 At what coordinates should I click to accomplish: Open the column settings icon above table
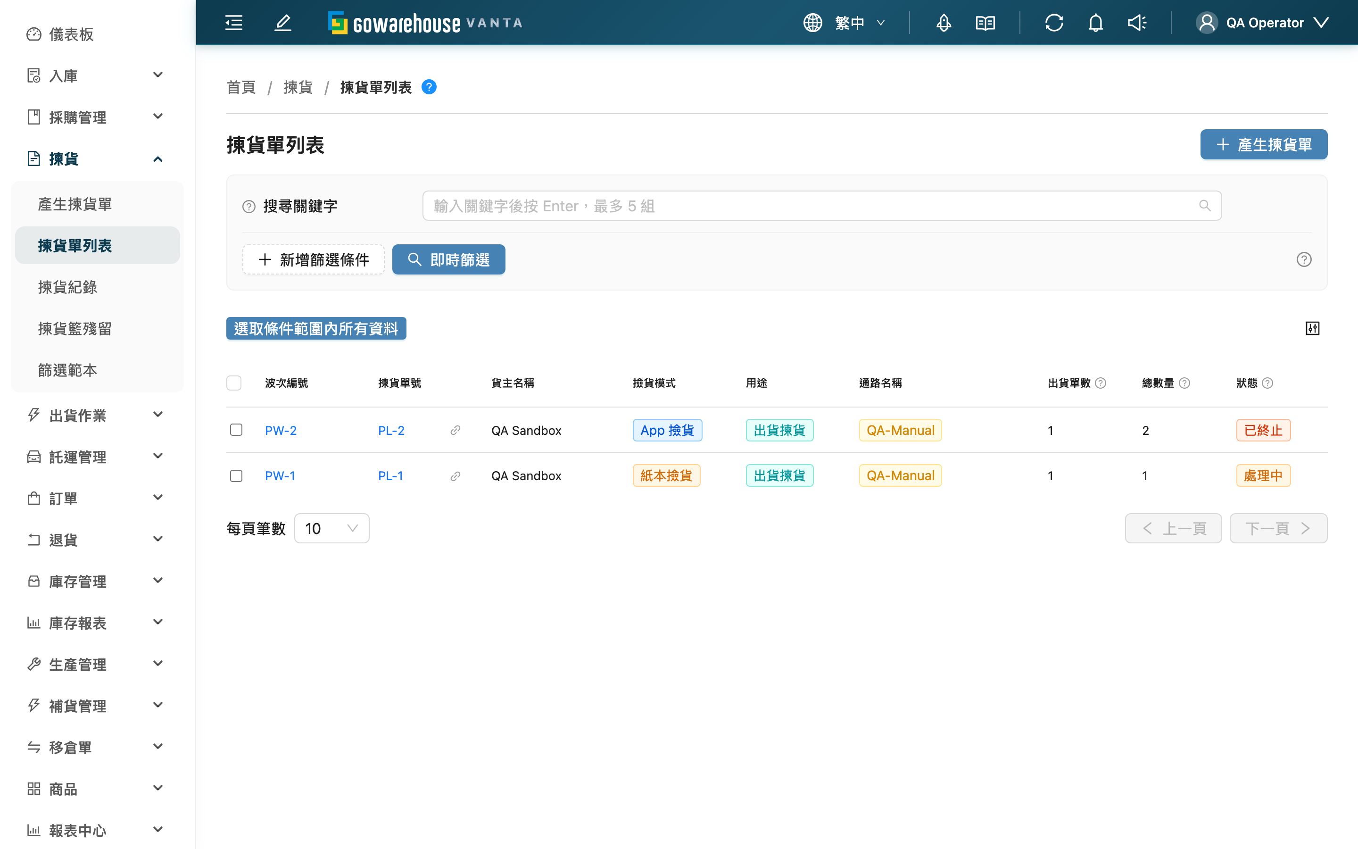pos(1313,328)
